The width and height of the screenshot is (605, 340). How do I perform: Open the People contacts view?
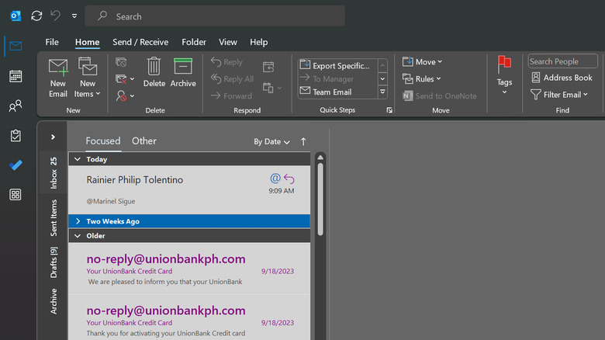[x=16, y=106]
